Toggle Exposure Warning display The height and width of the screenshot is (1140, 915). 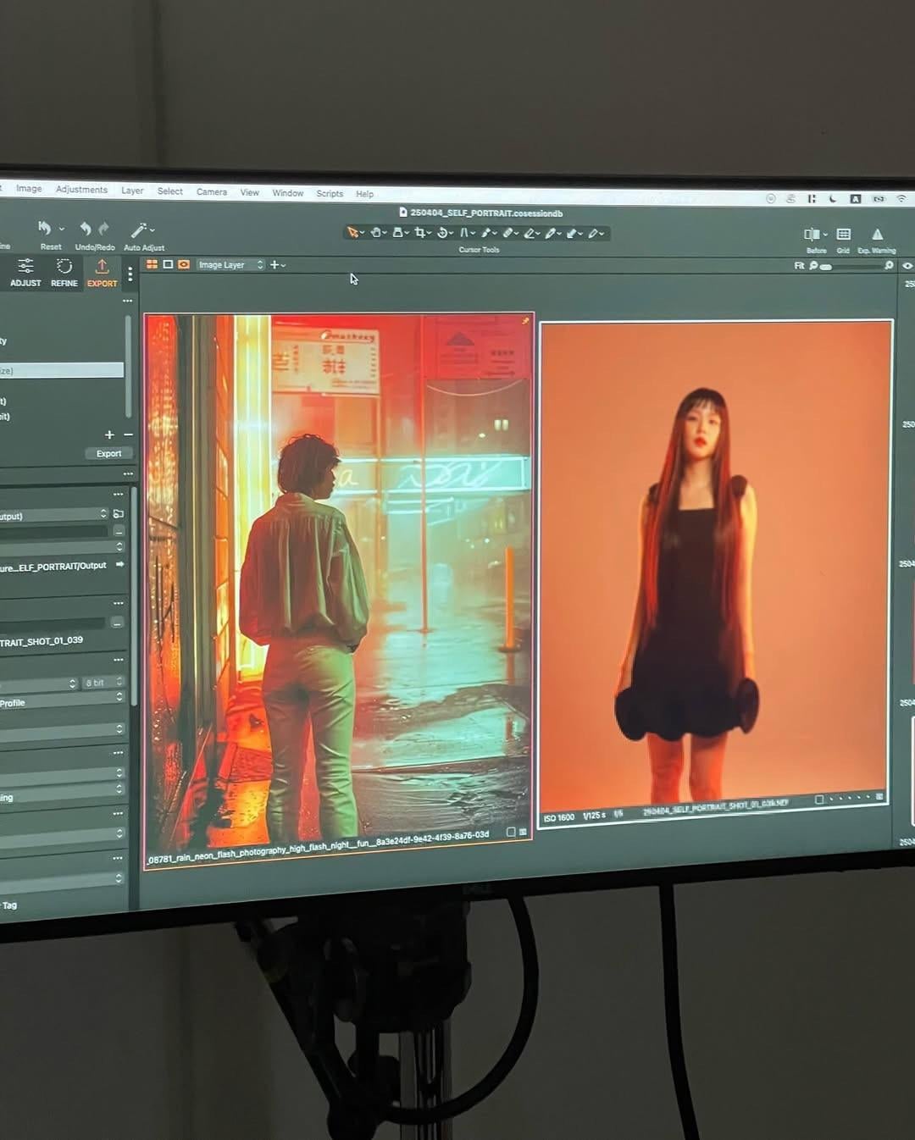[877, 235]
